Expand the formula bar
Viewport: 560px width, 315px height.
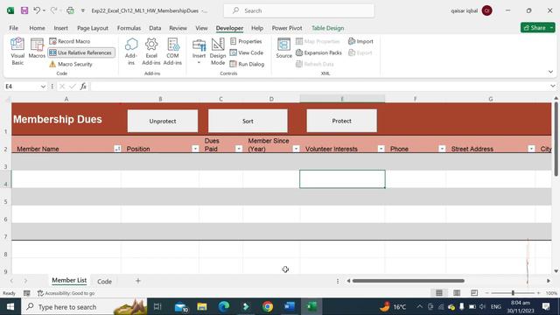pos(552,86)
